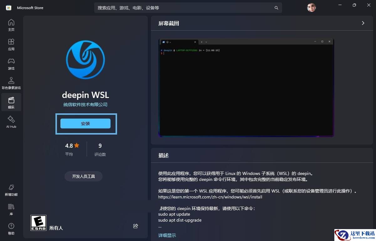Minimize the Microsoft Store window
Viewport: 376px width, 241px height.
pyautogui.click(x=340, y=5)
